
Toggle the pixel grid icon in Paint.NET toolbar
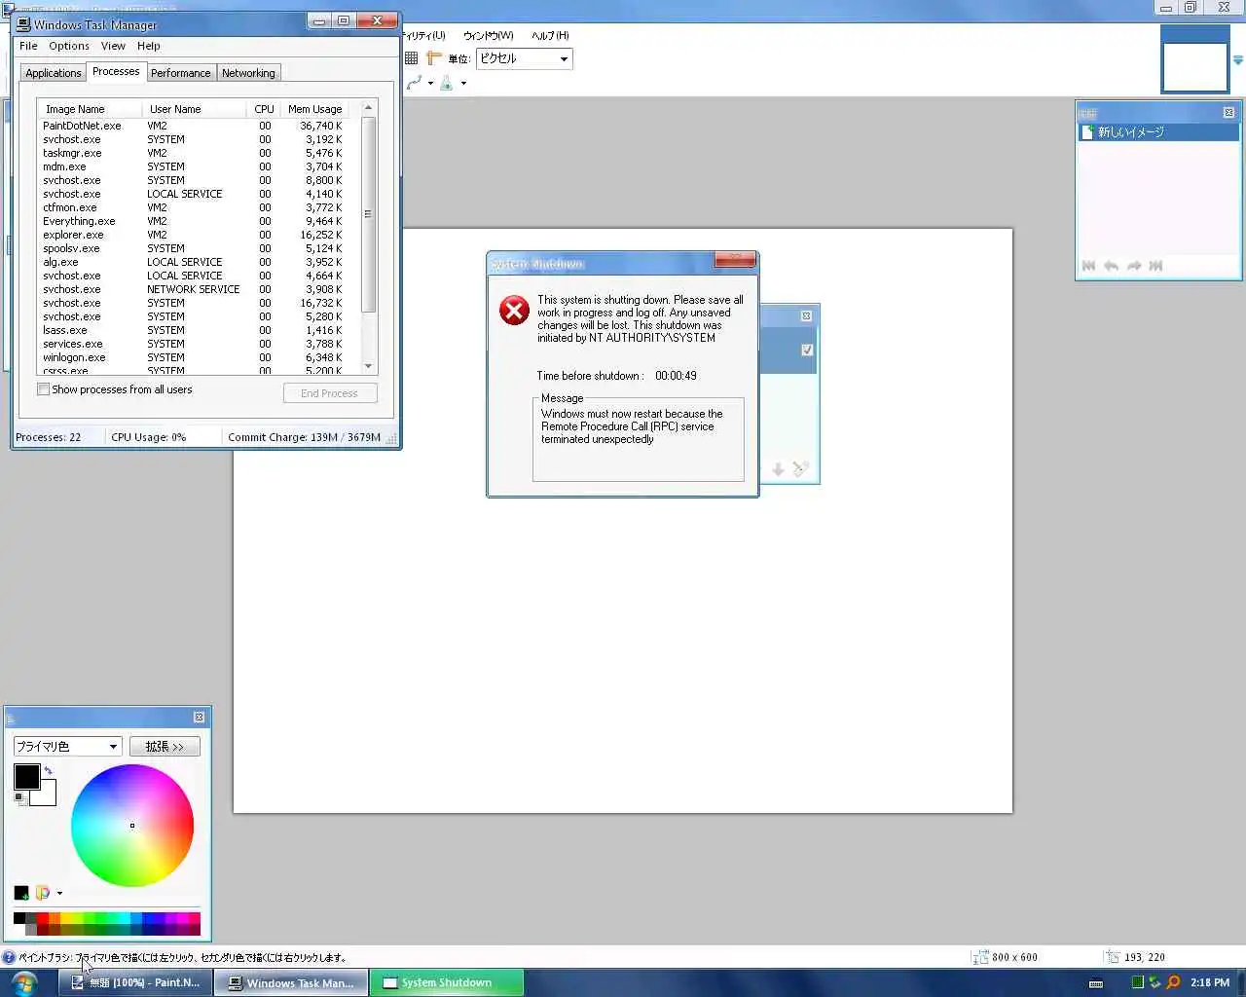coord(412,58)
